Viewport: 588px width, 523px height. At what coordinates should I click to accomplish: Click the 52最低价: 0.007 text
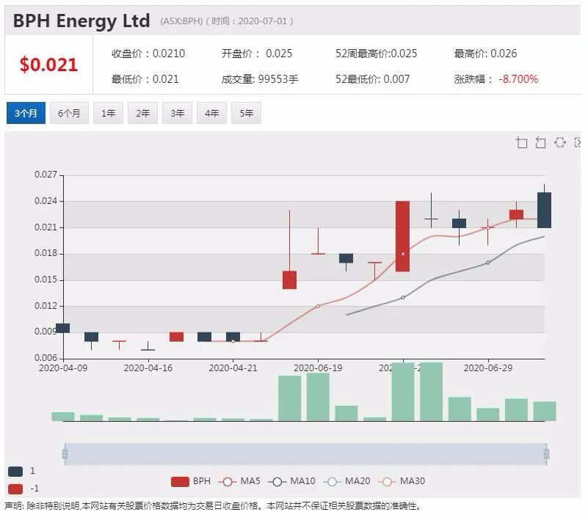tap(372, 79)
